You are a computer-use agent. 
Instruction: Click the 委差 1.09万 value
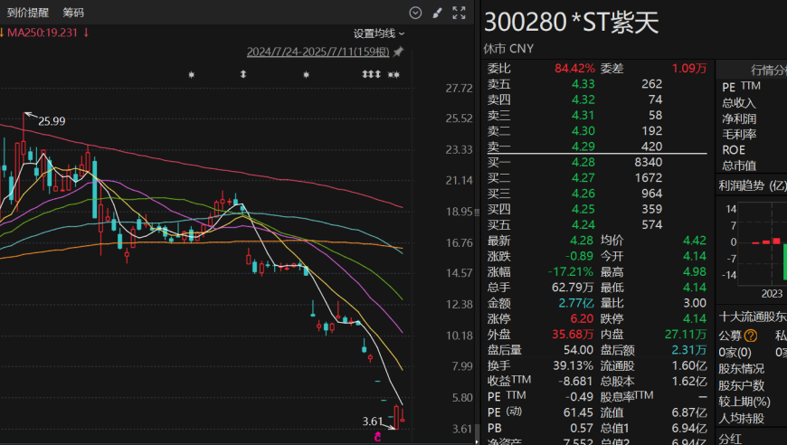click(689, 68)
